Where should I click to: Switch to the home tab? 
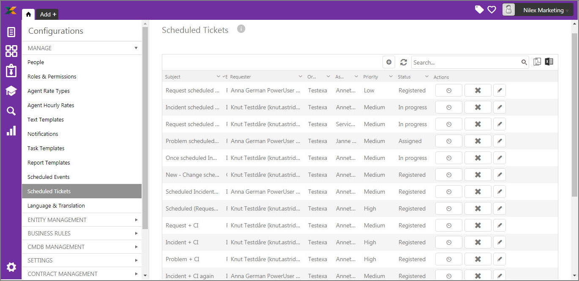pos(28,14)
